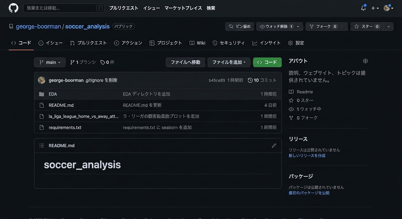402x219 pixels.
Task: Switch to the 設定 tab
Action: [296, 43]
